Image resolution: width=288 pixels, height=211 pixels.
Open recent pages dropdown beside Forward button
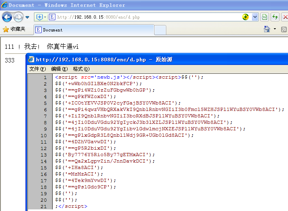click(28, 17)
